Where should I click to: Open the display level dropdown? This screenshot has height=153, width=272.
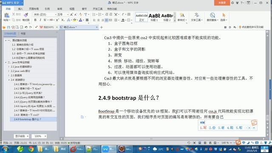coord(21,136)
